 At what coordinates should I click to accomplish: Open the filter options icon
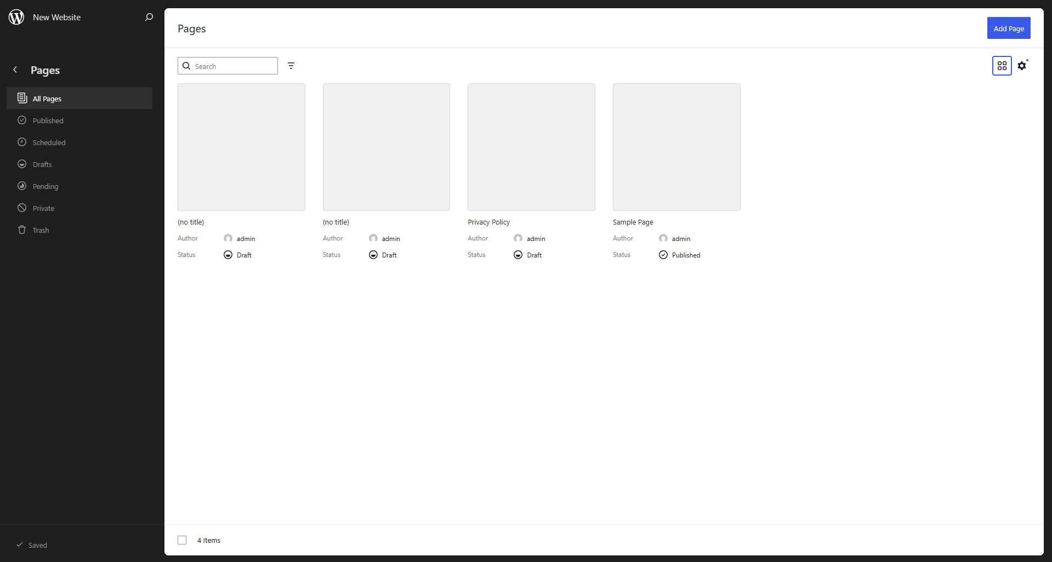pos(291,66)
